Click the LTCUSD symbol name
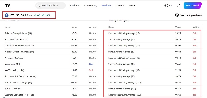Image resolution: width=207 pixels, height=98 pixels. [15, 15]
